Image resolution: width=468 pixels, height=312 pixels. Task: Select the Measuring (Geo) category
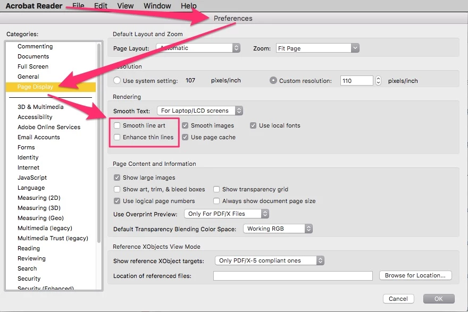click(x=40, y=218)
